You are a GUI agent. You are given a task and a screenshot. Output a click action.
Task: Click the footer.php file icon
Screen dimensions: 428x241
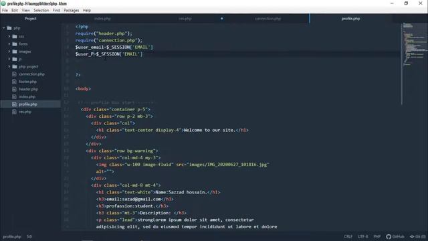tap(15, 82)
